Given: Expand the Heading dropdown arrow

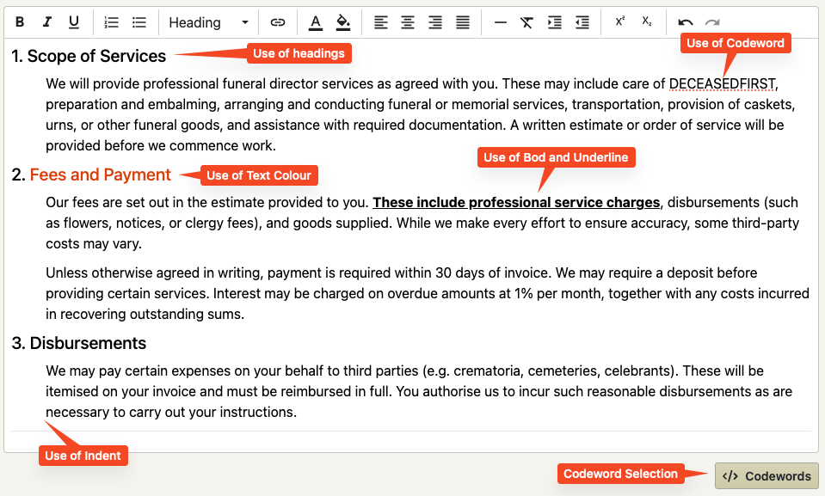Looking at the screenshot, I should pos(244,22).
